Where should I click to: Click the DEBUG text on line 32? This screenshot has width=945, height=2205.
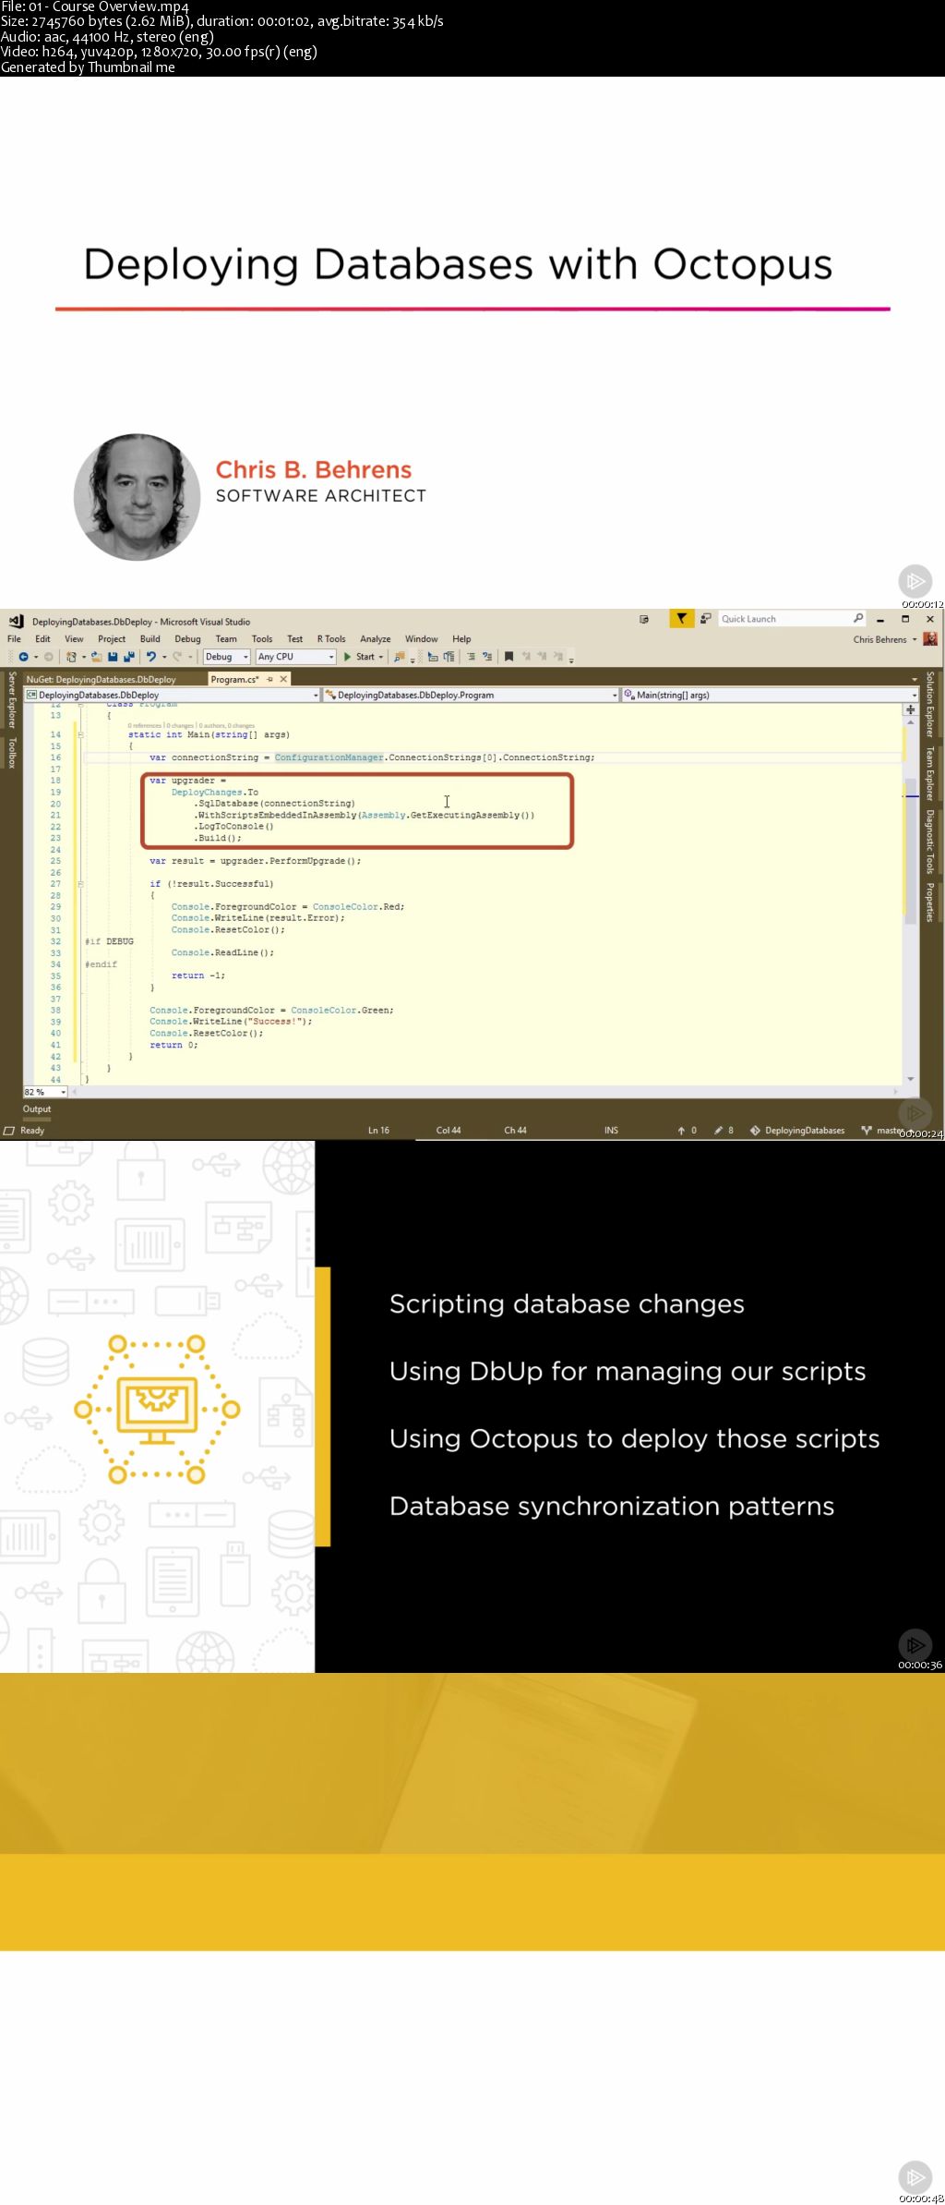tap(120, 941)
